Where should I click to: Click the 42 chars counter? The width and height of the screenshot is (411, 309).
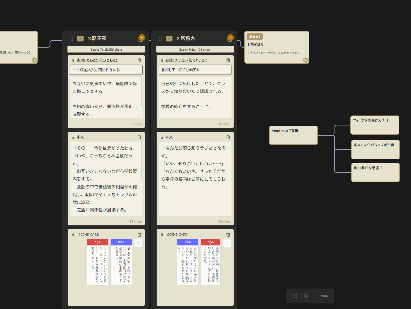pos(224,124)
